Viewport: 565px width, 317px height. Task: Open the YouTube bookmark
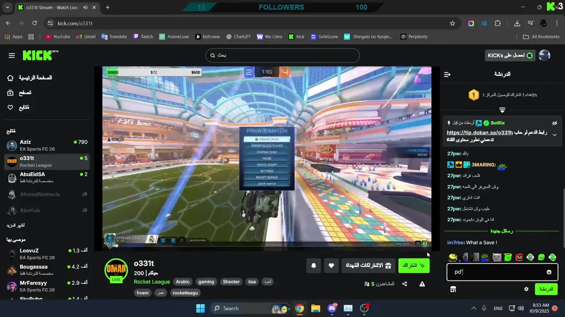[58, 37]
